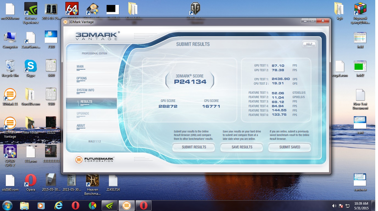Click the volume speaker tray icon
378x211 pixels.
click(334, 206)
